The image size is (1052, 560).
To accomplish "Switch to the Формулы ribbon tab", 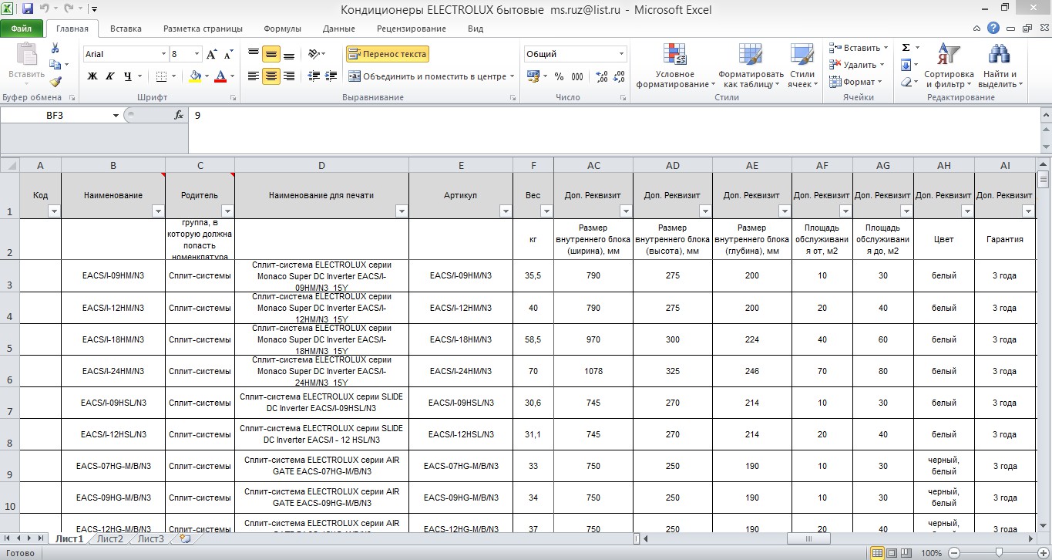I will (x=282, y=29).
